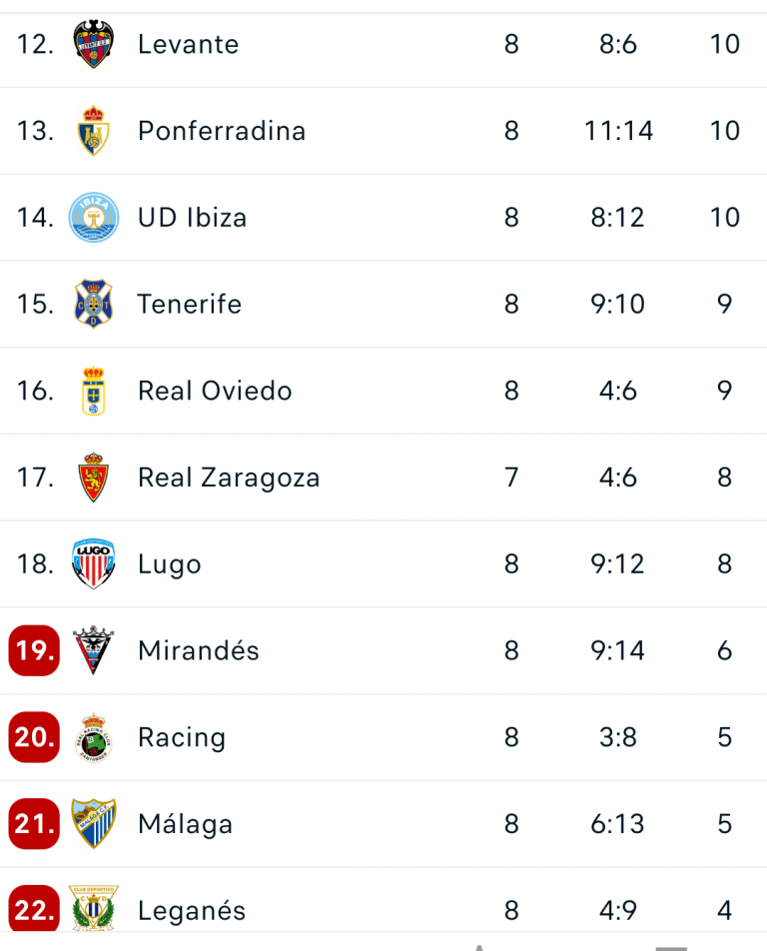The image size is (767, 951).
Task: Click the Racing club crest
Action: coord(94,737)
